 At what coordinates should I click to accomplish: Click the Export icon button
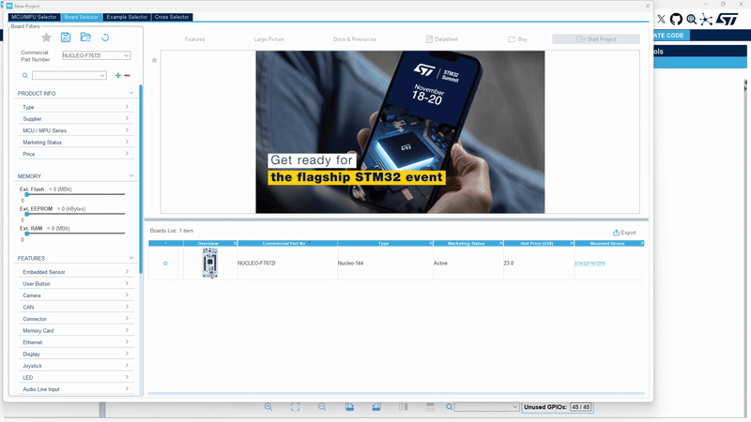(x=624, y=233)
